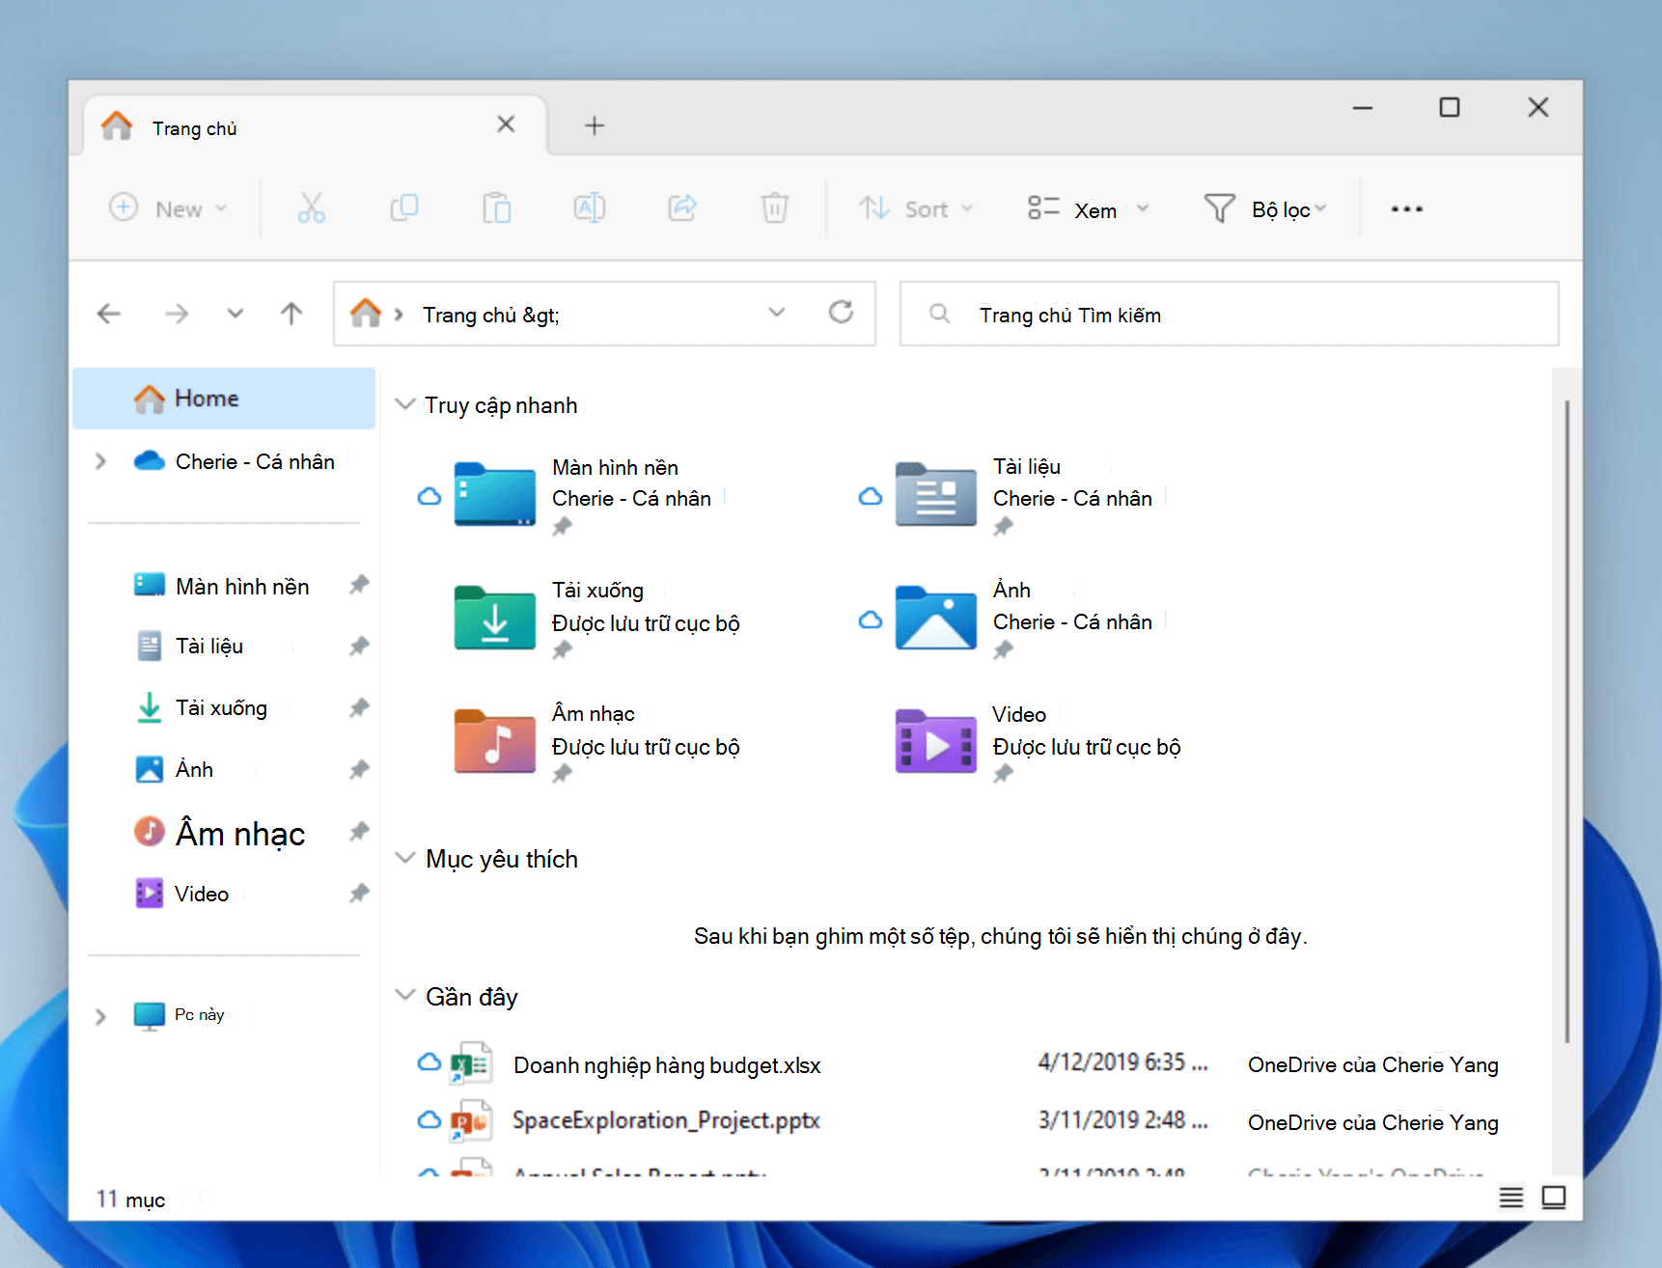Select Pc này in navigation pane
This screenshot has height=1268, width=1662.
tap(179, 1015)
